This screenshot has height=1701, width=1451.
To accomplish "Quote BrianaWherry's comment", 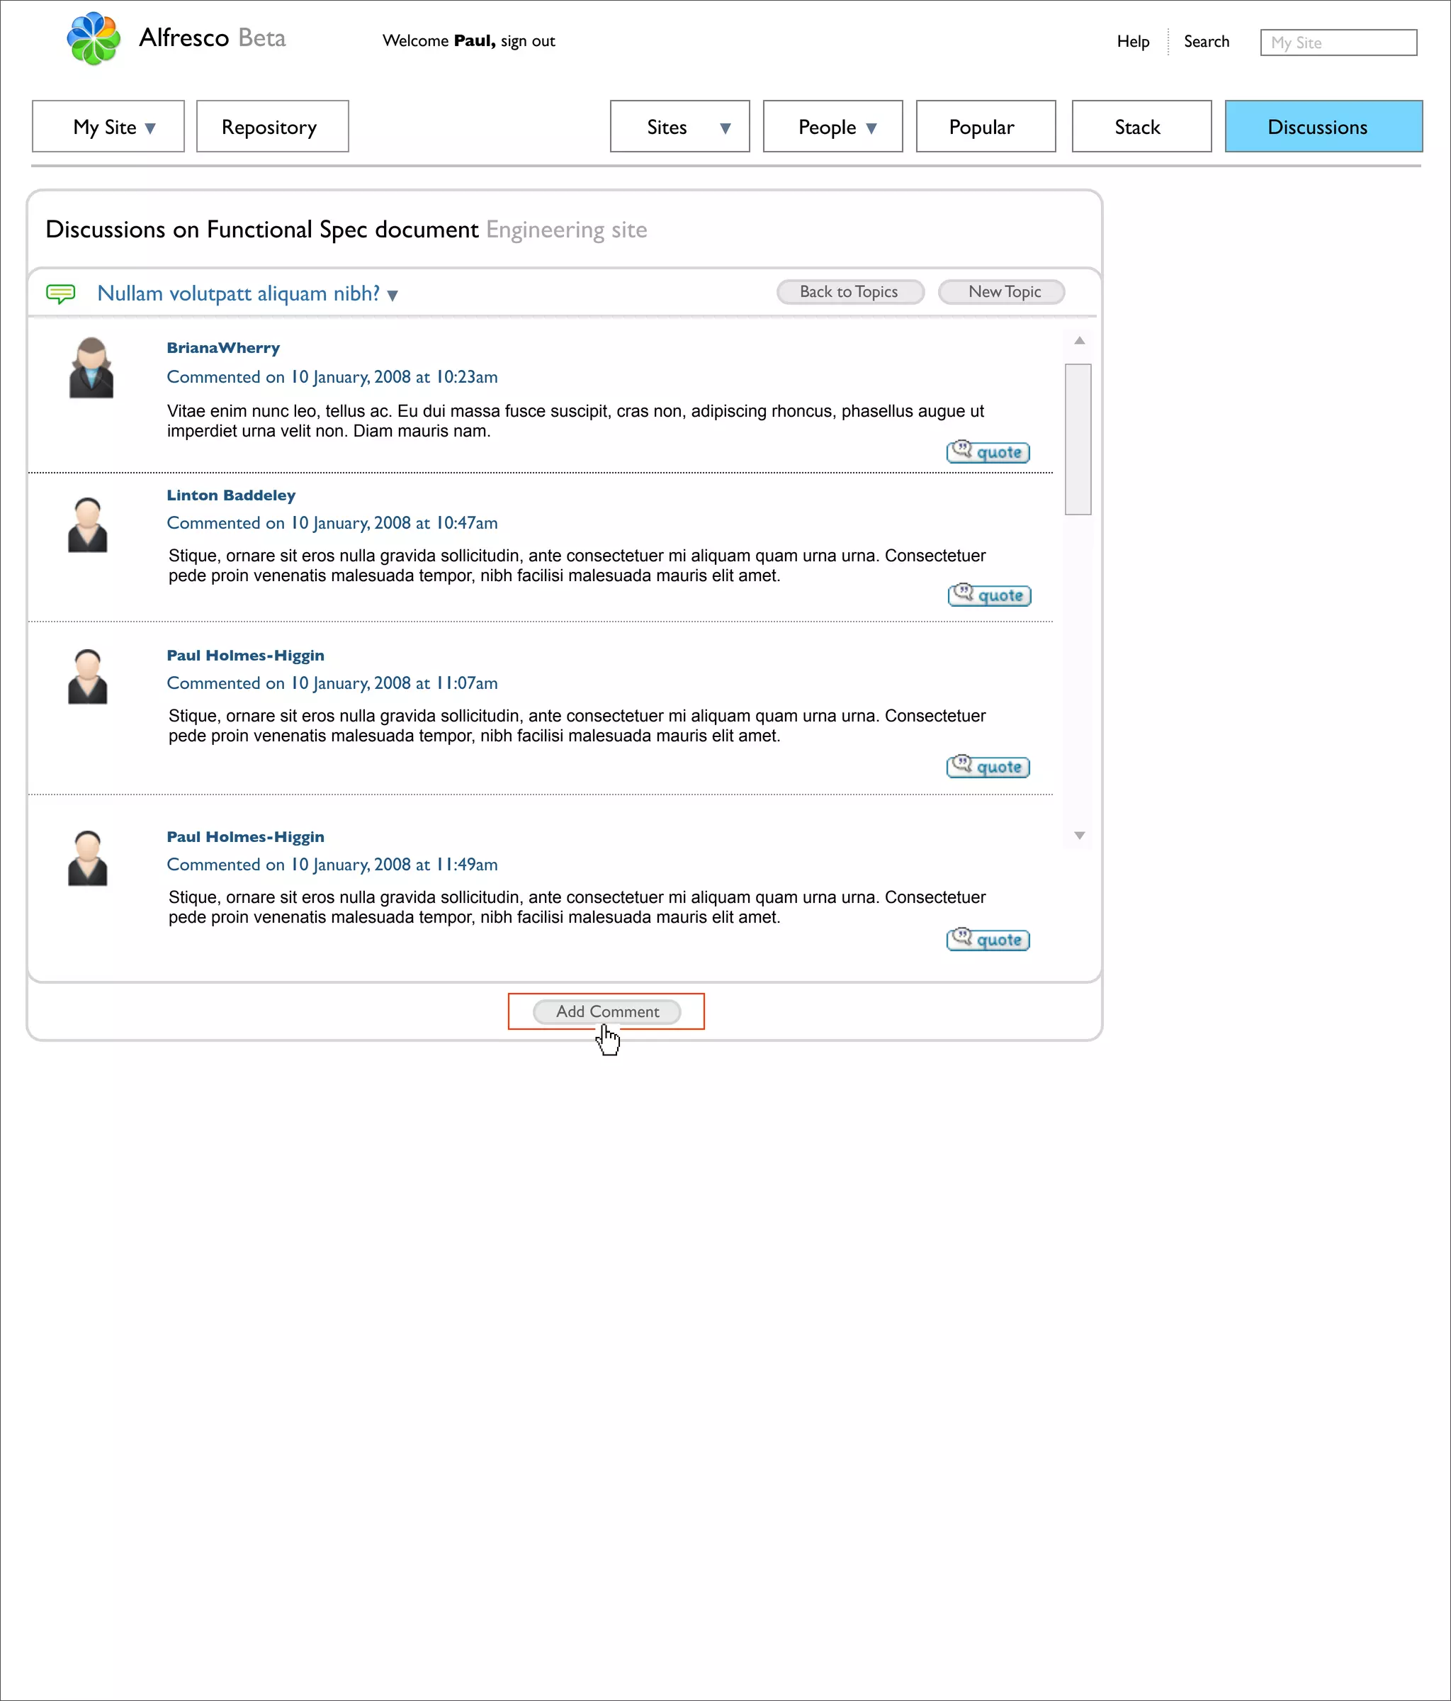I will (x=988, y=451).
